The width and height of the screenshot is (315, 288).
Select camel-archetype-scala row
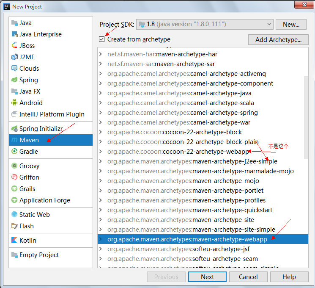(203, 103)
